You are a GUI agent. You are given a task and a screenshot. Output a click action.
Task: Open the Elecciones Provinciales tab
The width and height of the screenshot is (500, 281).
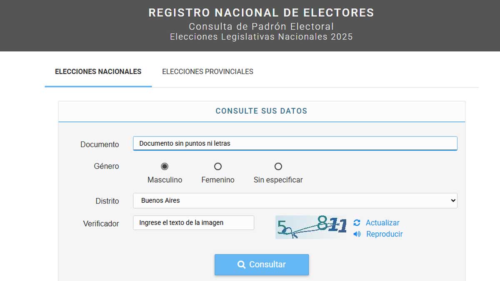click(207, 72)
